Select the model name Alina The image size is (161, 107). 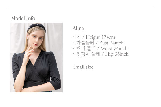(x=78, y=28)
